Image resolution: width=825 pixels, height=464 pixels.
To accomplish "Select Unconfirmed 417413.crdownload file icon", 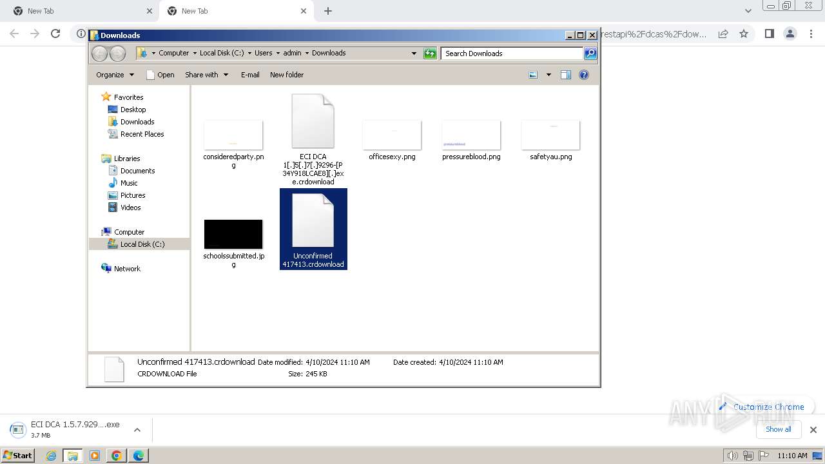I will (x=313, y=220).
